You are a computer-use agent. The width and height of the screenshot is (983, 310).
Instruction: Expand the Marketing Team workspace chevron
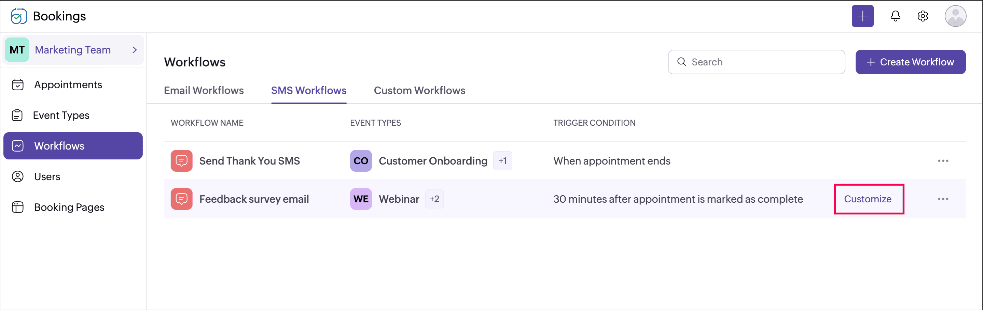click(134, 50)
